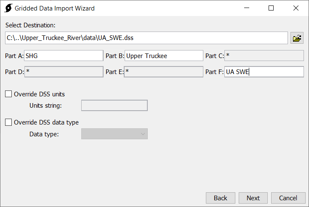Image resolution: width=309 pixels, height=207 pixels.
Task: Toggle the Override DSS data type checkbox
Action: click(8, 122)
